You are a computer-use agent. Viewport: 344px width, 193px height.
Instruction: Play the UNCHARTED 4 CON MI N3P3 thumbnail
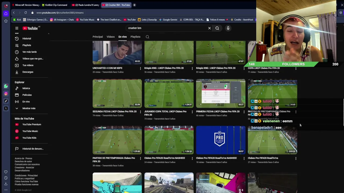(x=117, y=53)
